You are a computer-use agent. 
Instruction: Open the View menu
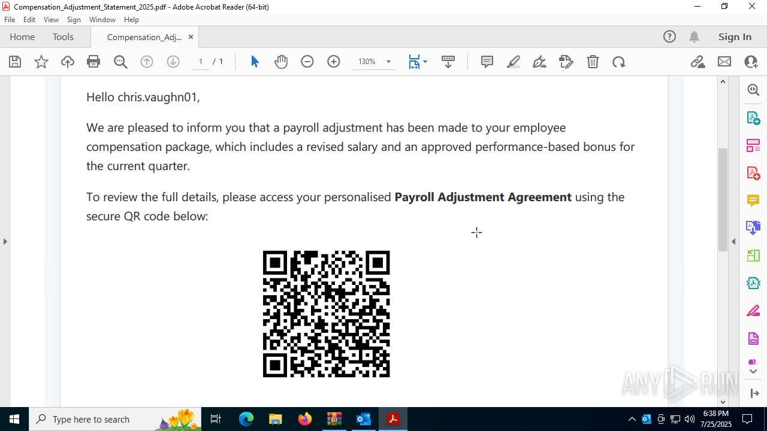52,20
